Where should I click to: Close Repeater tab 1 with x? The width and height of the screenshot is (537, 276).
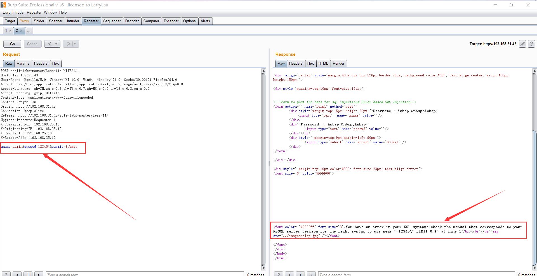pos(10,31)
